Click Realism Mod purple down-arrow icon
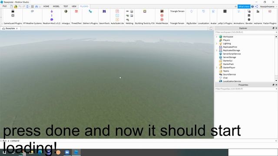This screenshot has width=278, height=156. (x=52, y=11)
